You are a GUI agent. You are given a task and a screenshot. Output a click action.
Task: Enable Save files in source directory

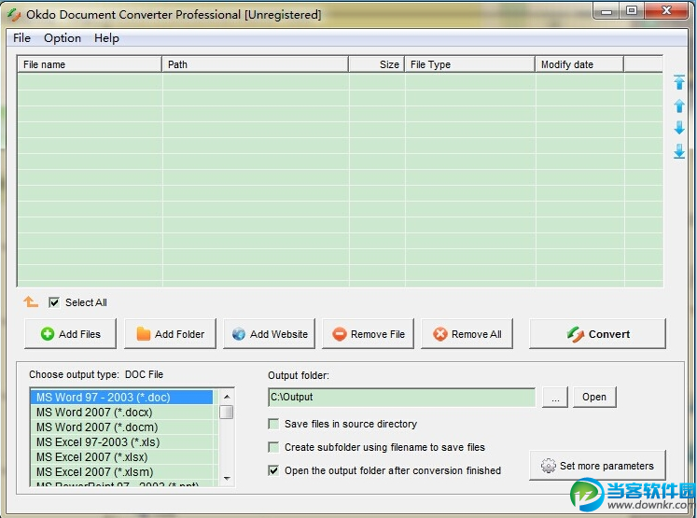point(273,424)
